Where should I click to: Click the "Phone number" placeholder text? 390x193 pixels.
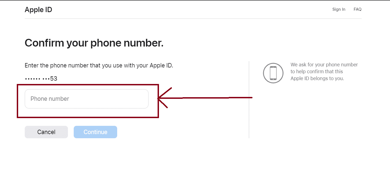pos(50,99)
